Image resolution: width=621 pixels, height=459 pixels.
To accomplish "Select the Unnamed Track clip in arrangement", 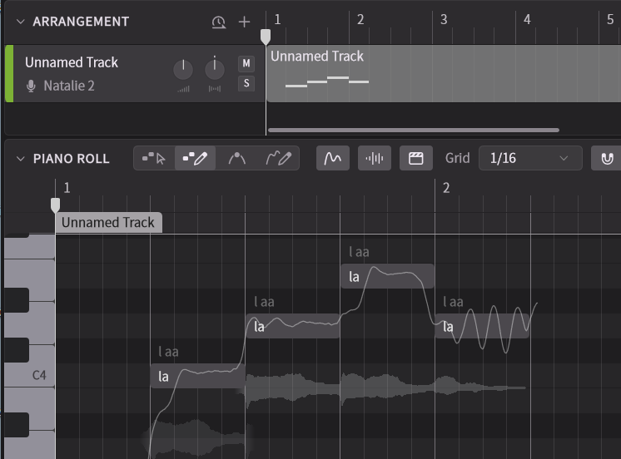I will point(444,74).
